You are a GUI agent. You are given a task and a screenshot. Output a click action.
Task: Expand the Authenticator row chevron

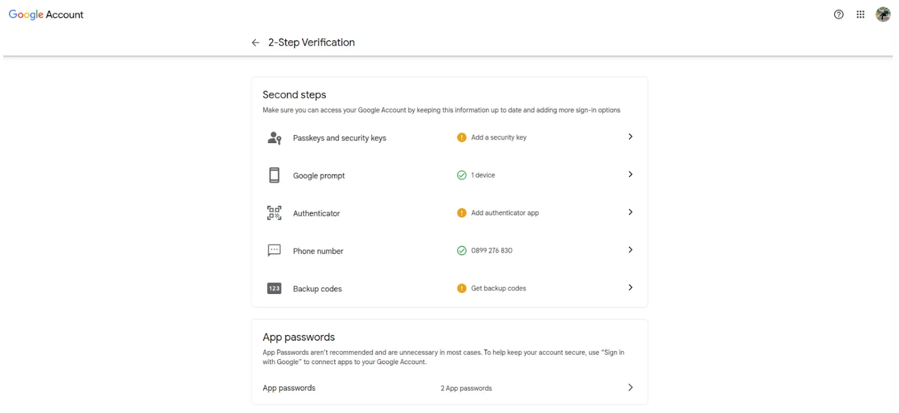630,212
